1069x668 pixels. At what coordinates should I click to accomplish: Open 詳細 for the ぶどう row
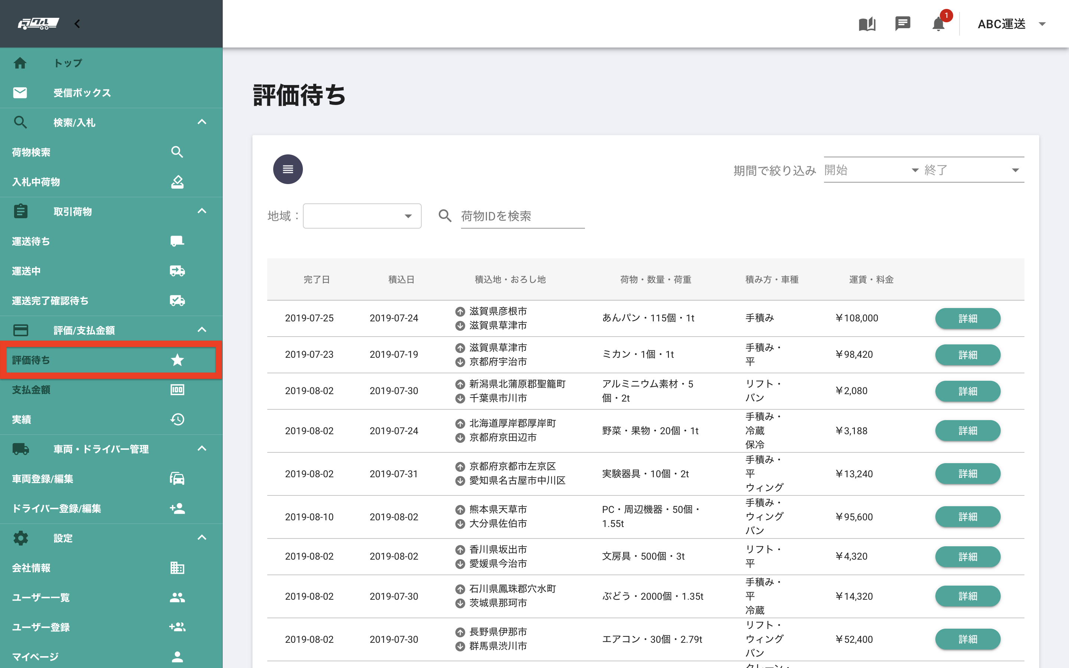point(967,596)
